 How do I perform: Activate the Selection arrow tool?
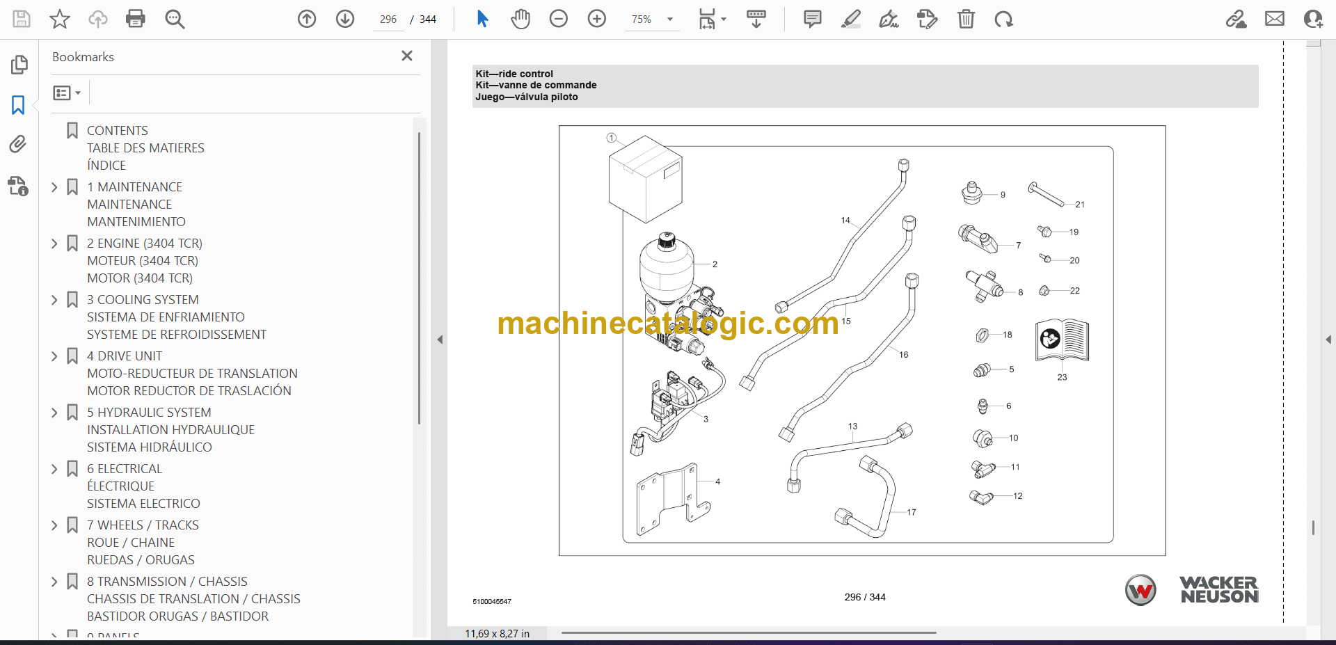point(482,19)
